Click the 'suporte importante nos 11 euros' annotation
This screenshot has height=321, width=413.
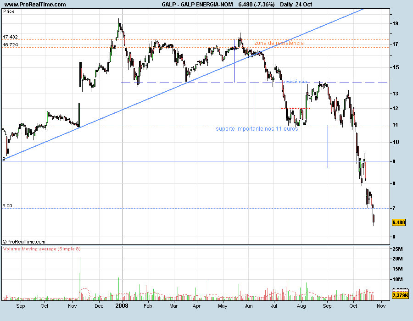[x=257, y=129]
